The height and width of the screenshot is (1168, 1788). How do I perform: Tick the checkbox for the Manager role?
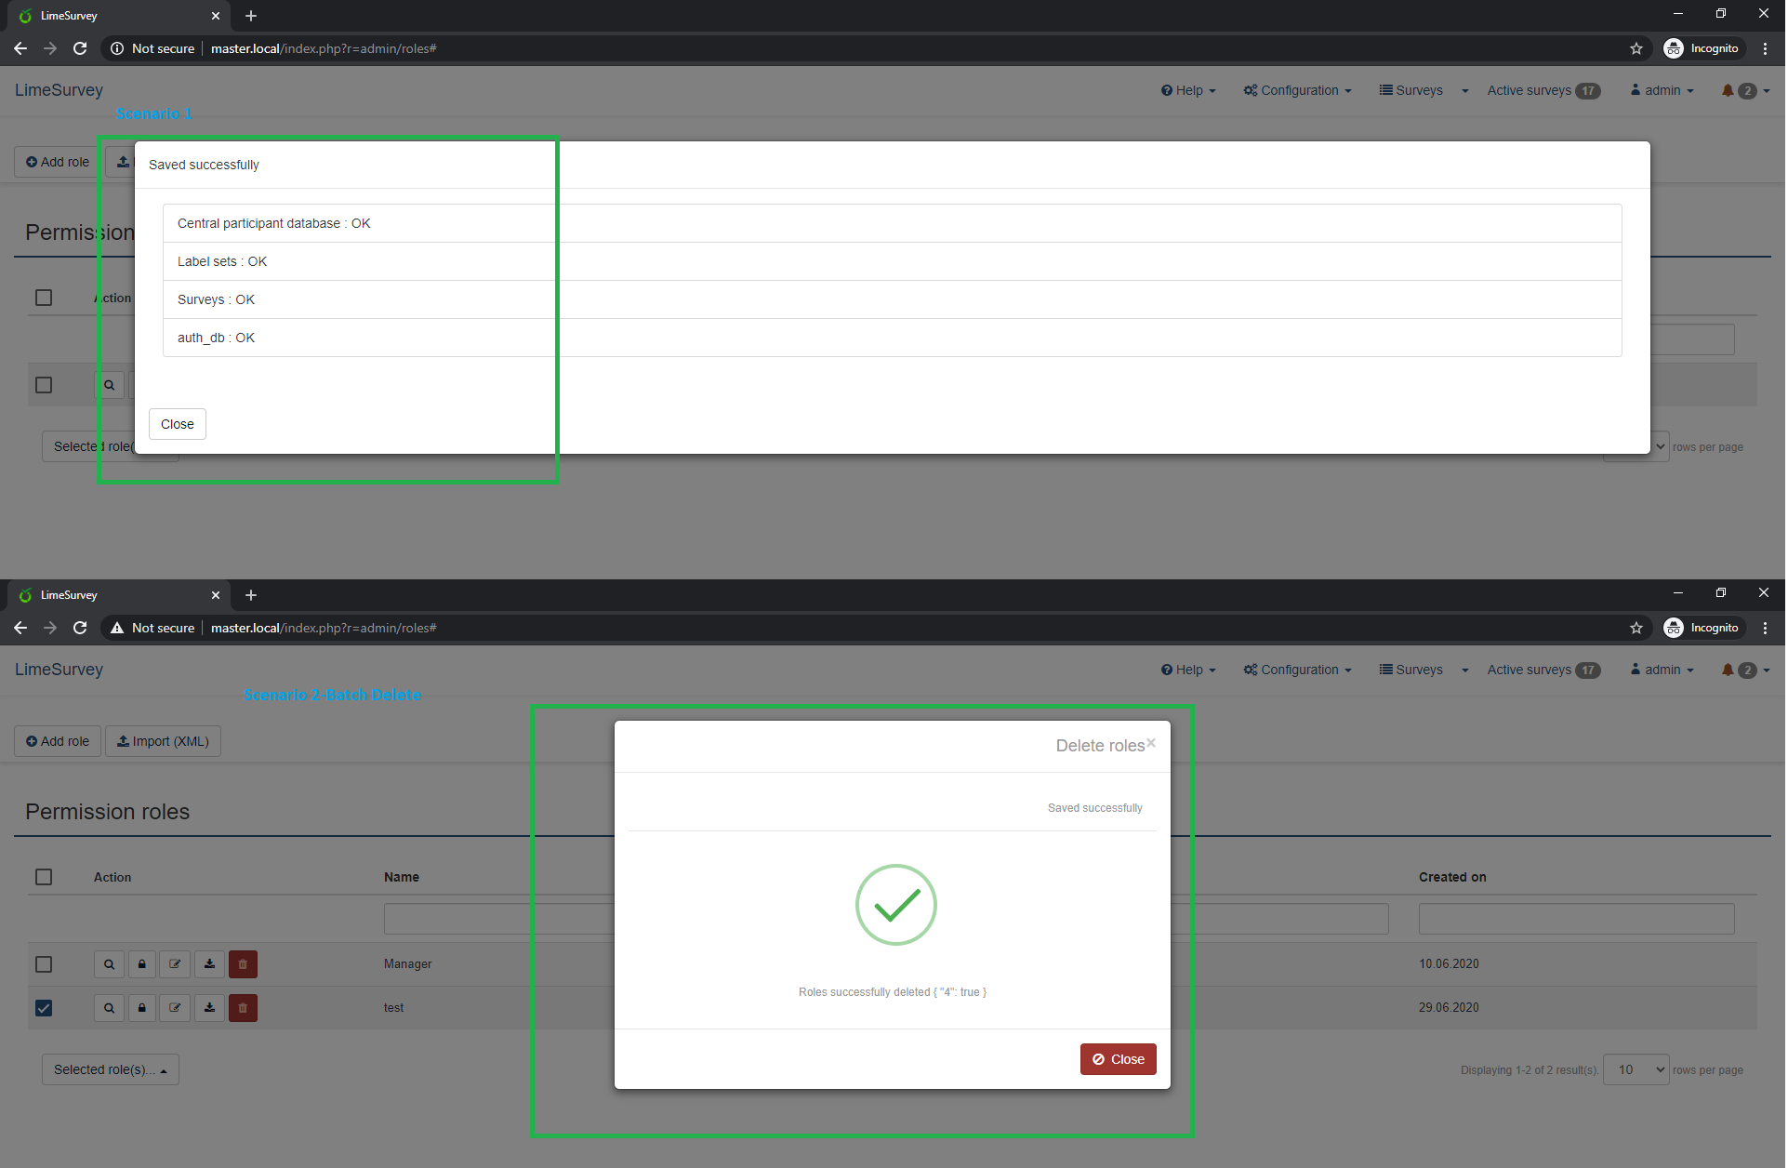click(44, 964)
